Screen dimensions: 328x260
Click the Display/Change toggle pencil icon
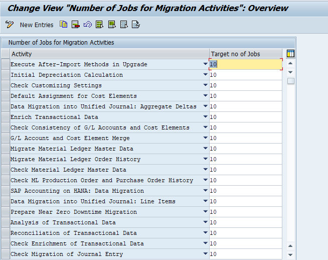click(10, 25)
